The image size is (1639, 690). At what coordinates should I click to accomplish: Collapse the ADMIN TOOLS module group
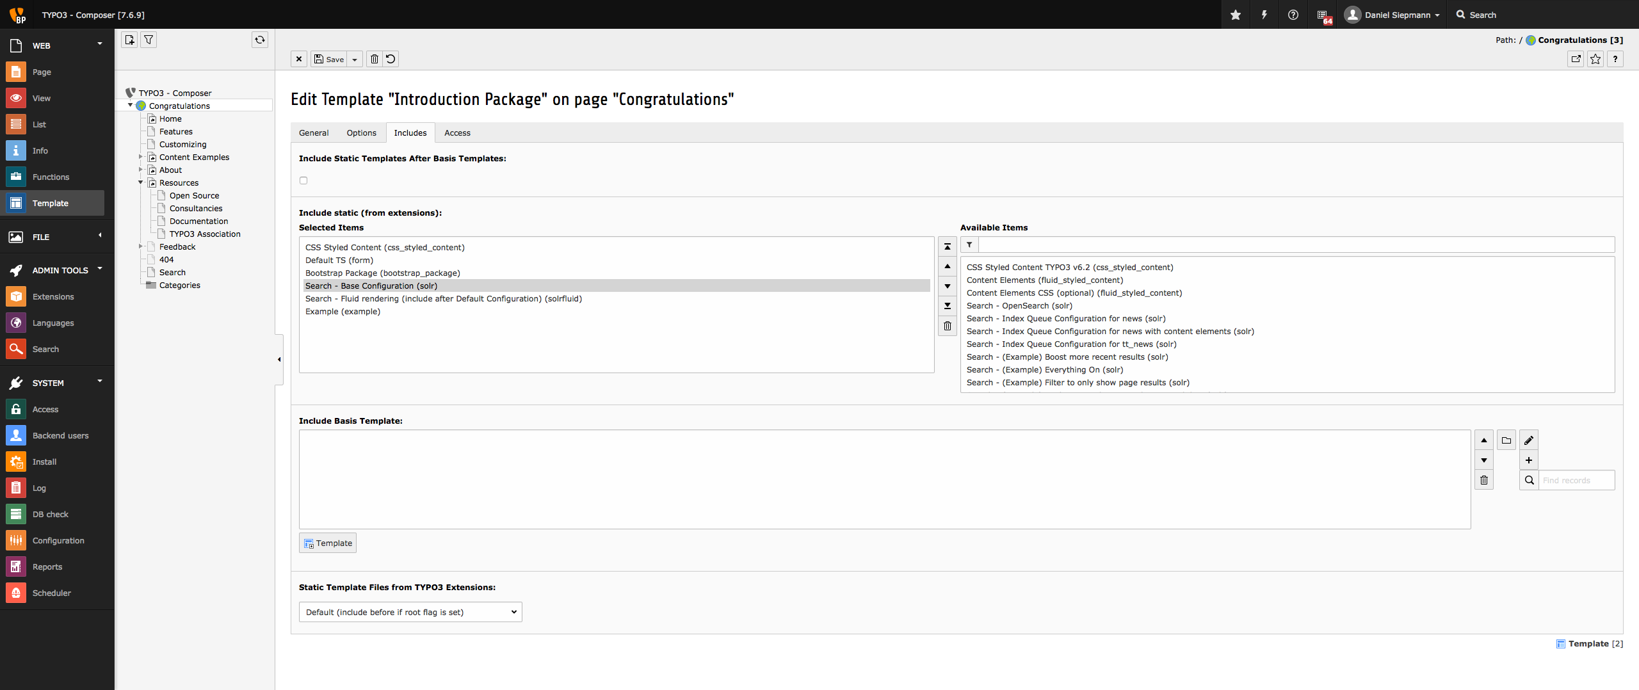pos(100,268)
